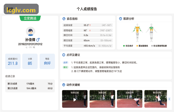Click the 肌群分析 panel icon

coord(120,19)
